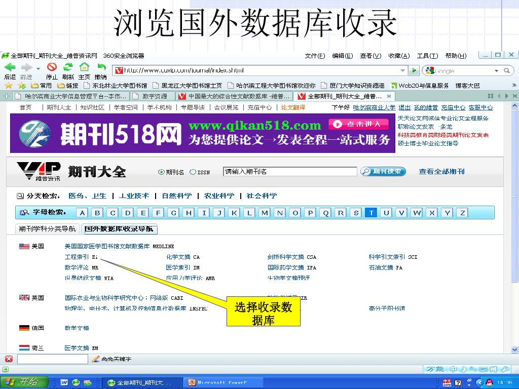Click the 期刊搜索 button
Screen dimensions: 519x389
tap(383, 172)
